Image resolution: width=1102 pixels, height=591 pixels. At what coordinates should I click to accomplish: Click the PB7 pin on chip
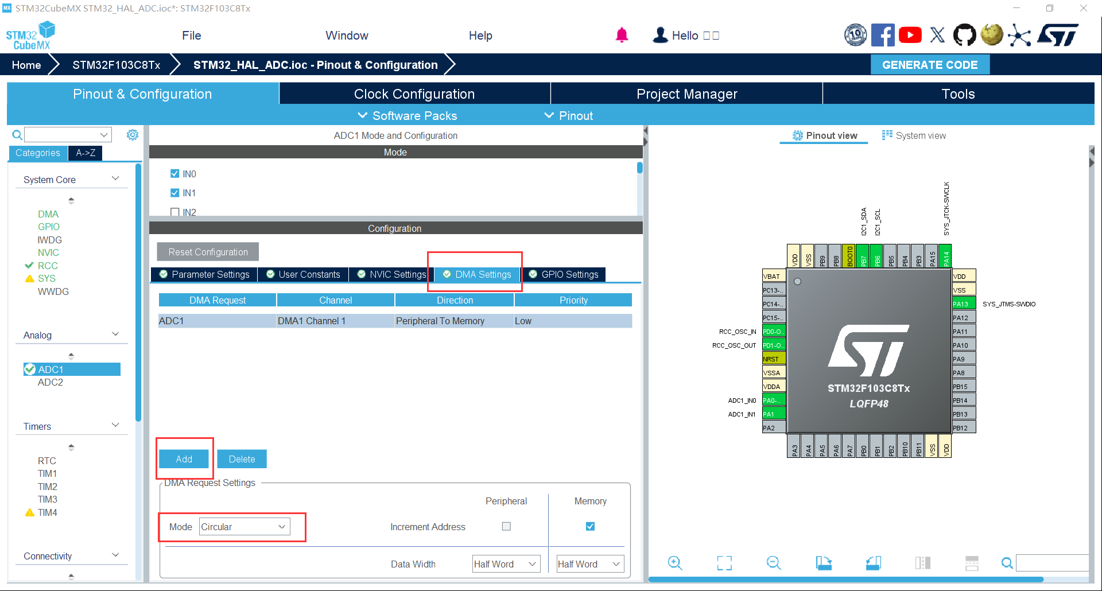pyautogui.click(x=862, y=256)
